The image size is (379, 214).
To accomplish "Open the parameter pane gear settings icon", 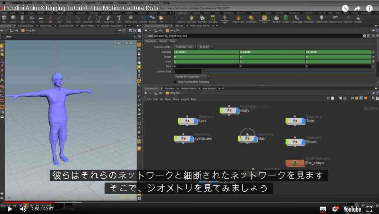I will pos(364,36).
